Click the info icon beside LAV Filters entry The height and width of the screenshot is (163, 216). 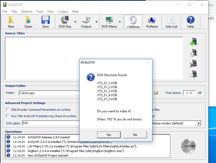tap(8, 146)
